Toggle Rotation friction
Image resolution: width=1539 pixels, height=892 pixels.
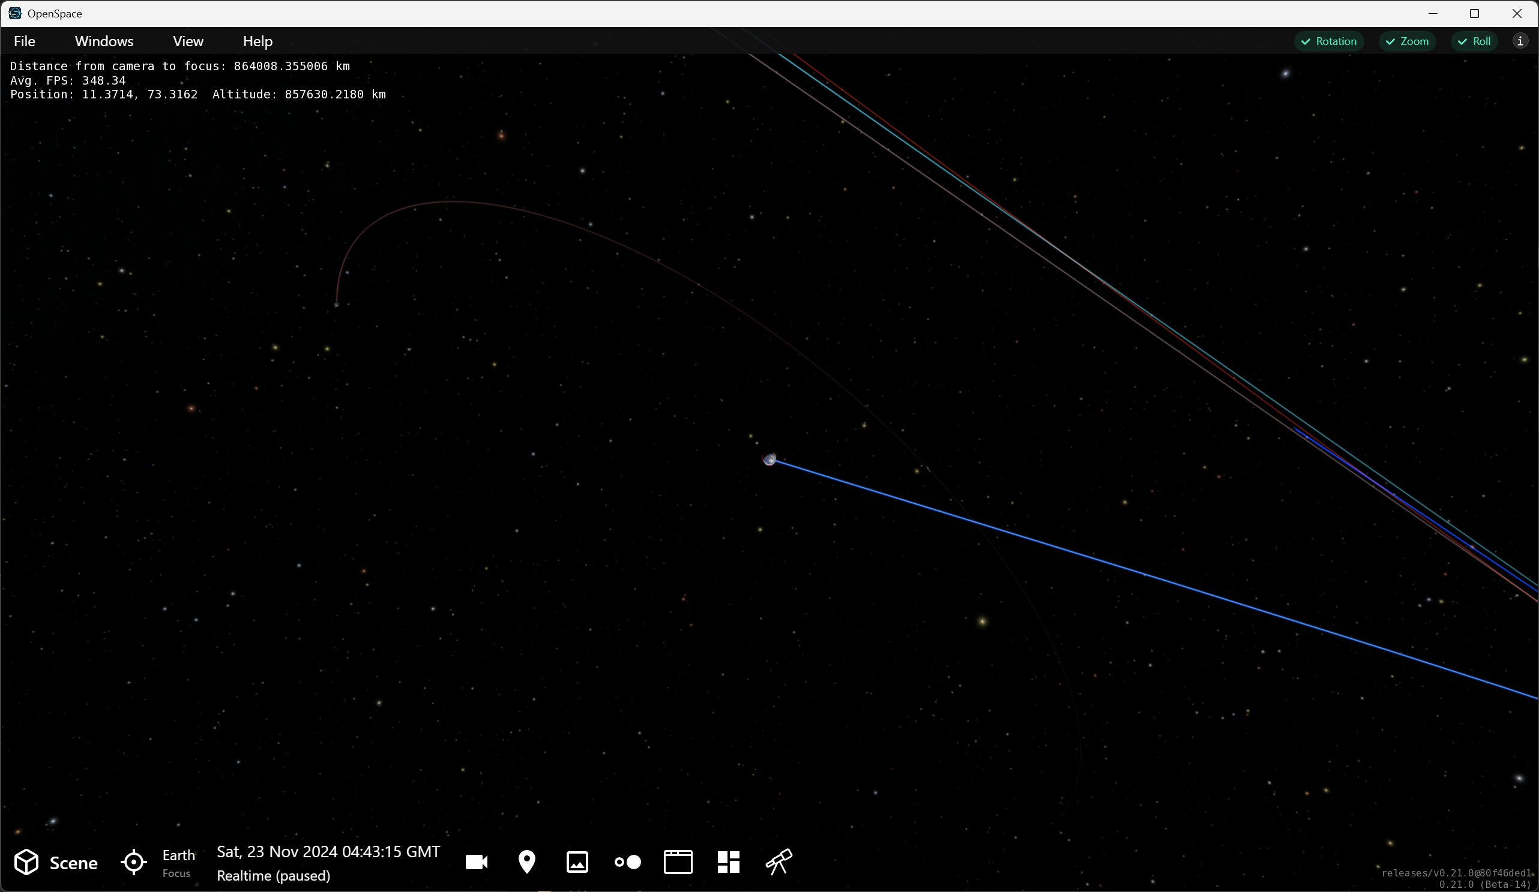1329,41
